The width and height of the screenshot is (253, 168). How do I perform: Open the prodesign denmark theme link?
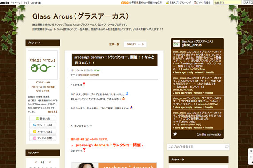click(89, 75)
